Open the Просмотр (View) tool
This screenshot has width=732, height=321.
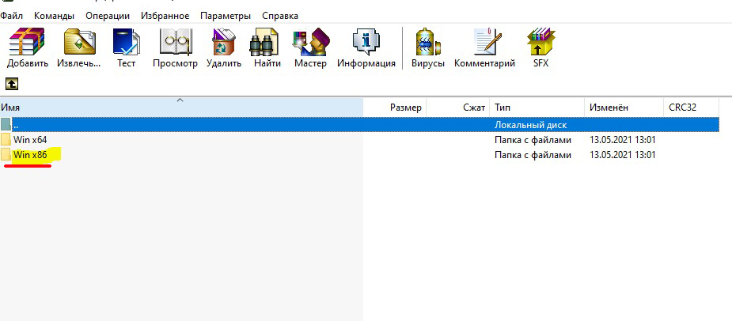pos(175,46)
